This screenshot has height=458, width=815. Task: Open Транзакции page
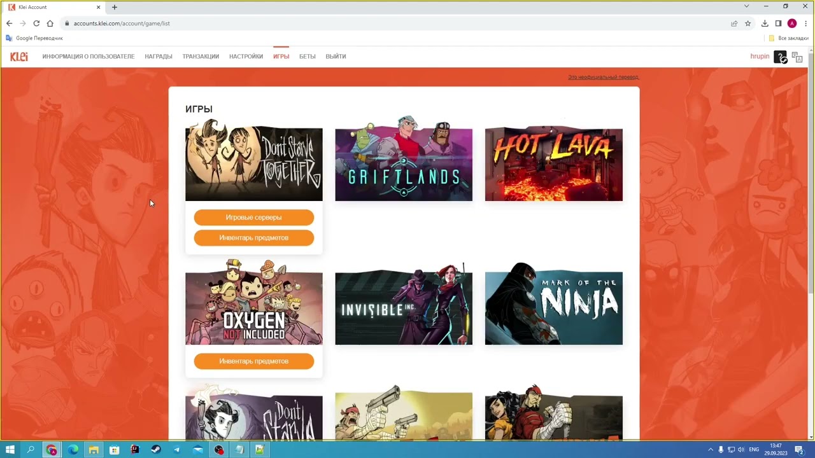(x=201, y=57)
